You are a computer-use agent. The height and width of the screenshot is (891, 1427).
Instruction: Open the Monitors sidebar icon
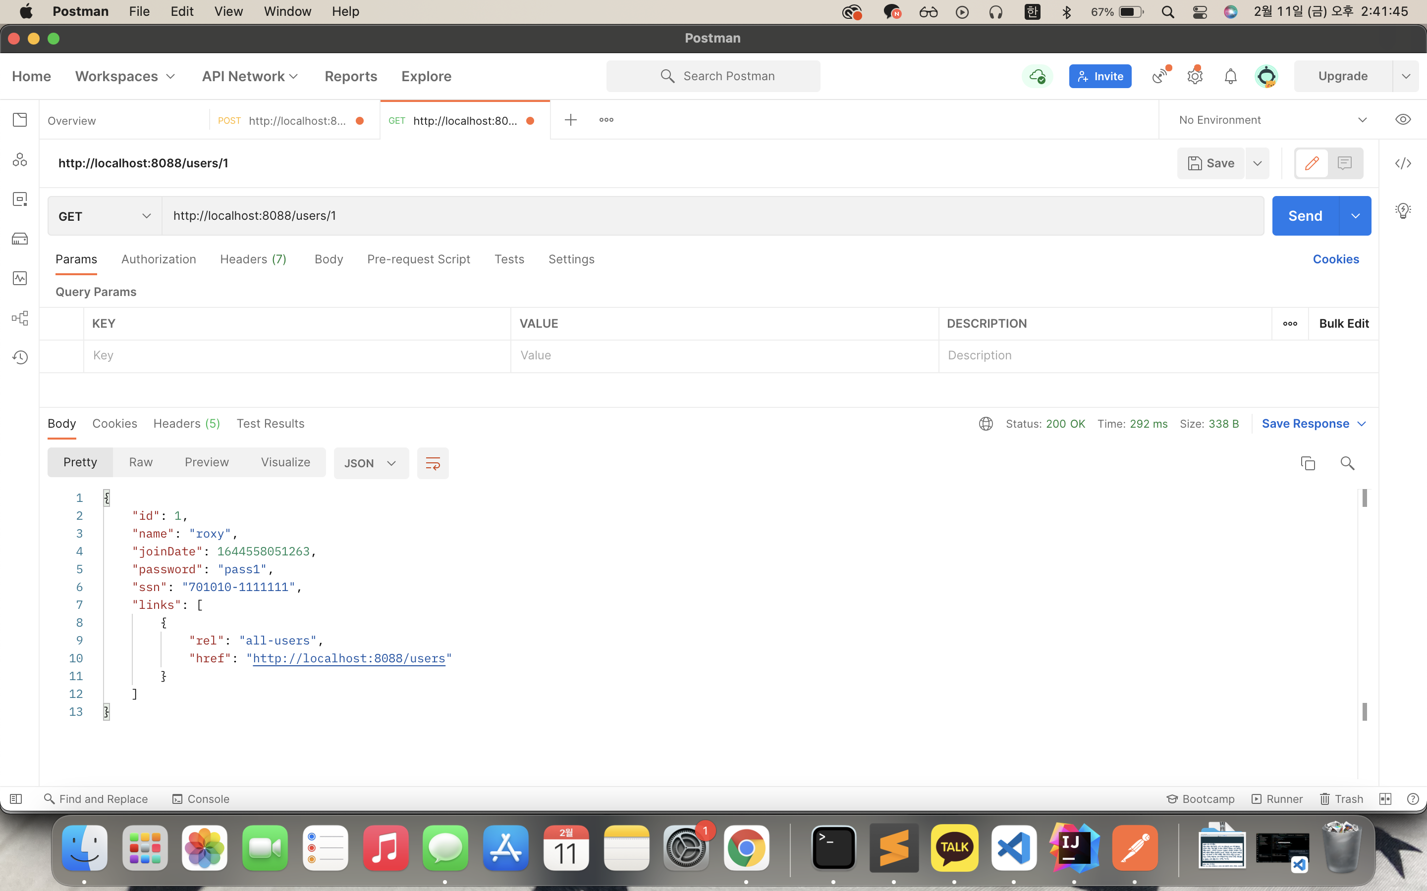(20, 278)
